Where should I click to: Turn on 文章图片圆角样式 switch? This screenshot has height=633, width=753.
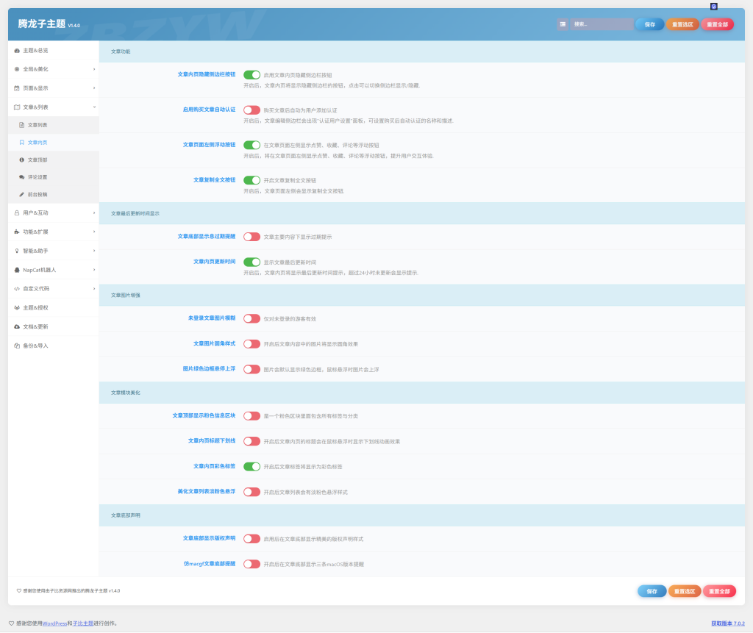coord(251,344)
